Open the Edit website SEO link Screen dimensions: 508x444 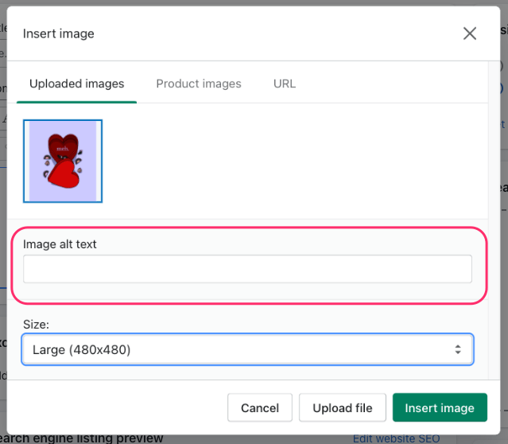(x=396, y=438)
